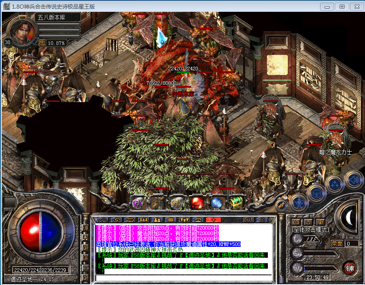Viewport: 365px width, 285px height.
Task: Click the green treasure chest quickbar item
Action: tap(235, 203)
